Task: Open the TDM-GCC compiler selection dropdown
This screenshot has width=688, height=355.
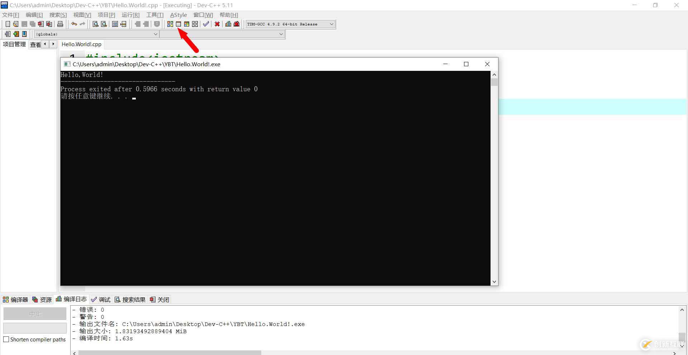Action: tap(290, 24)
